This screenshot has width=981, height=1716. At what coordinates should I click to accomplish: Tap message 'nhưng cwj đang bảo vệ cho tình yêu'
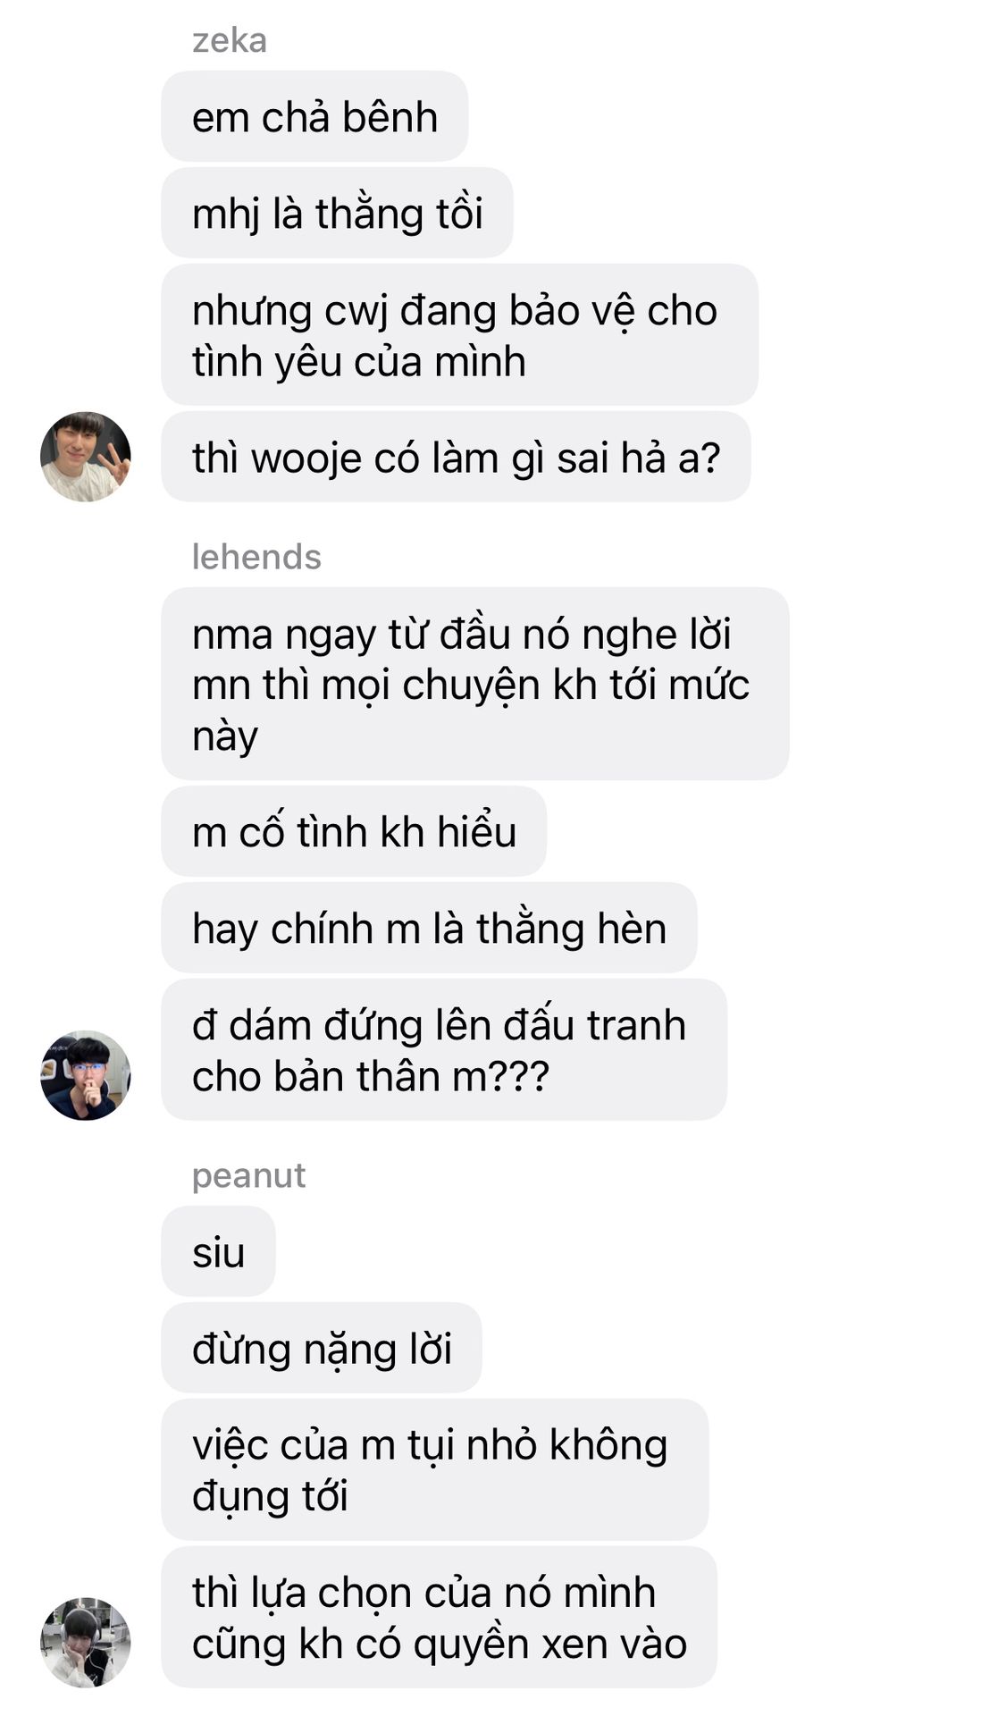click(x=459, y=335)
